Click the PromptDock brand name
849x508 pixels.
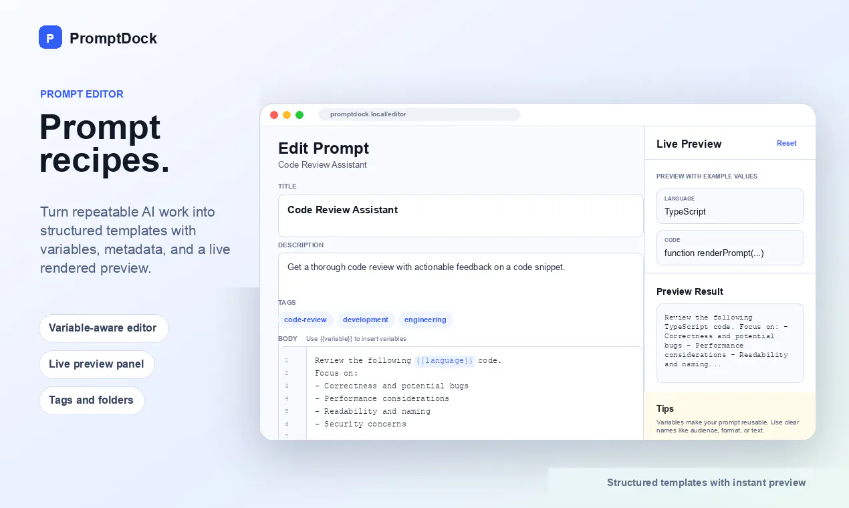[x=113, y=38]
